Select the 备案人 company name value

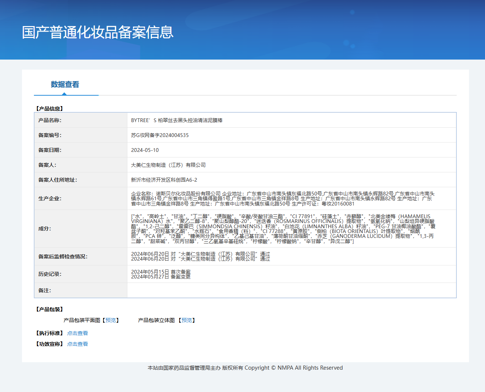[x=168, y=165]
